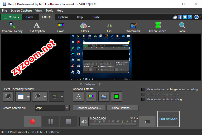Show more toolbar items chevron
202x135 pixels.
pos(199,27)
